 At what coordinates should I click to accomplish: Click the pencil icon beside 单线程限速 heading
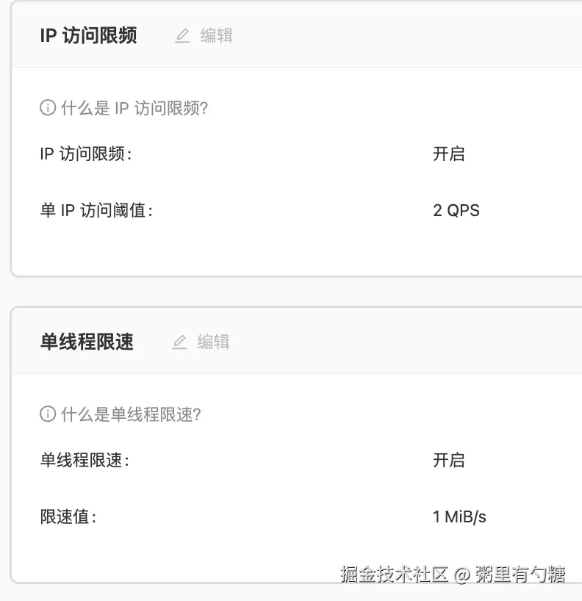[179, 342]
